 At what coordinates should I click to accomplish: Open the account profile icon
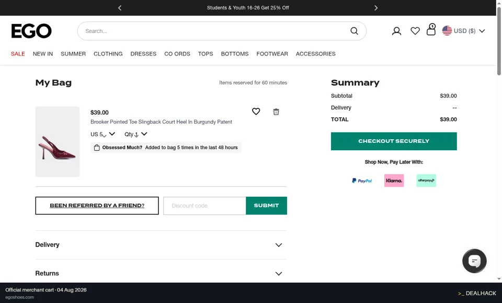(x=396, y=31)
